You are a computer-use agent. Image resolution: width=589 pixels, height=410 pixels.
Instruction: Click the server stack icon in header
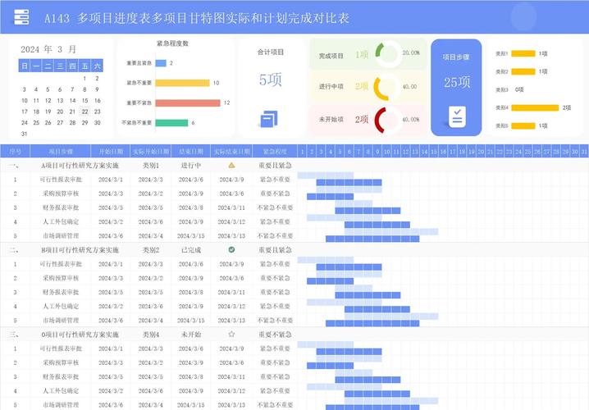tap(21, 17)
